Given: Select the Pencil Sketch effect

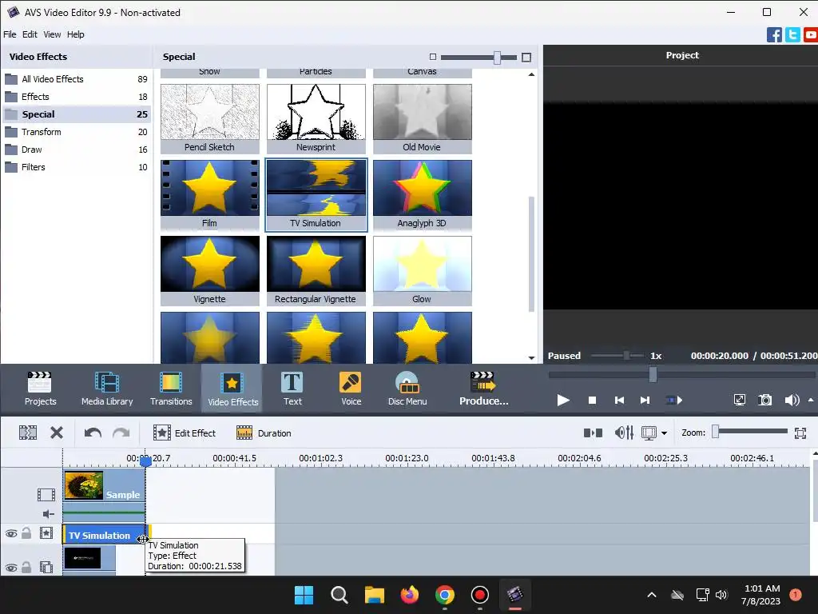Looking at the screenshot, I should [210, 118].
